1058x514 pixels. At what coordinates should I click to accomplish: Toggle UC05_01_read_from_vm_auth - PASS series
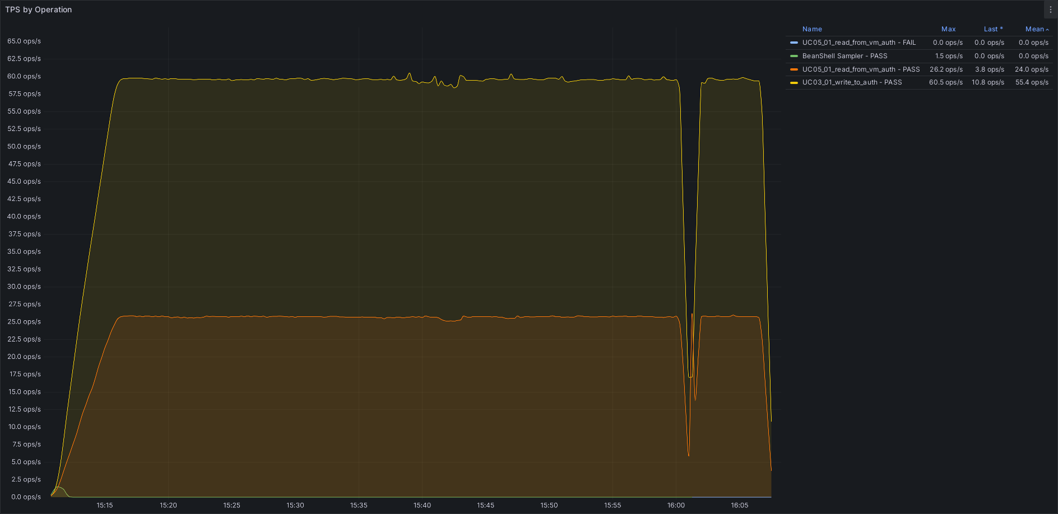861,69
